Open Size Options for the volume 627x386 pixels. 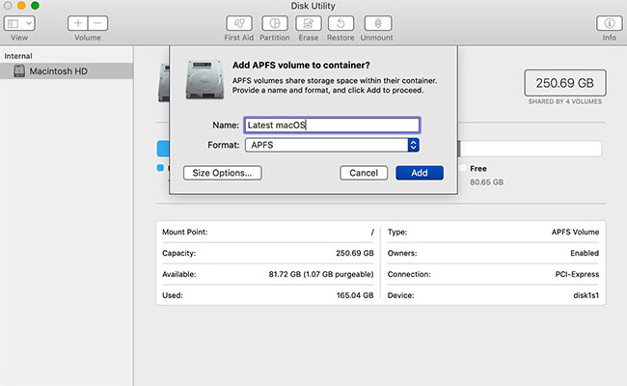(x=222, y=173)
